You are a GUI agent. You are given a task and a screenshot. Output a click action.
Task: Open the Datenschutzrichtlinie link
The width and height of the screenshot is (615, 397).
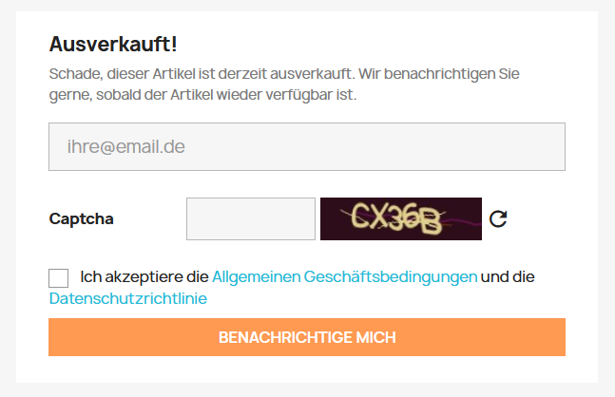128,299
